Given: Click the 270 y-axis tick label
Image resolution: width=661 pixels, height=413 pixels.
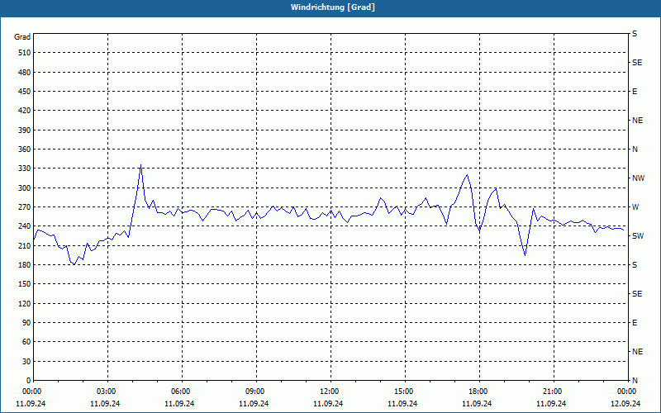Looking at the screenshot, I should [x=25, y=207].
